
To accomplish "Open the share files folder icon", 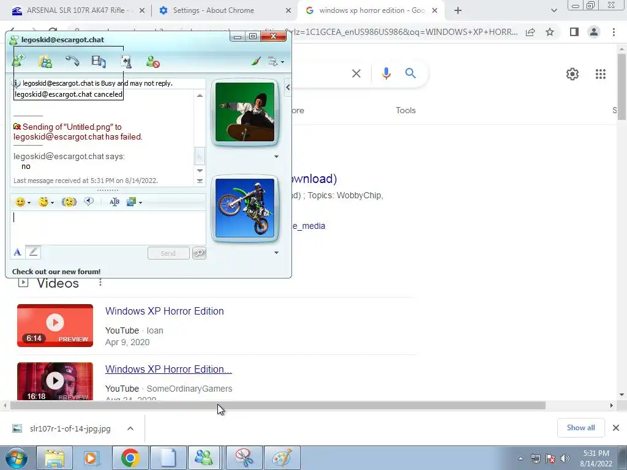I will pyautogui.click(x=45, y=62).
